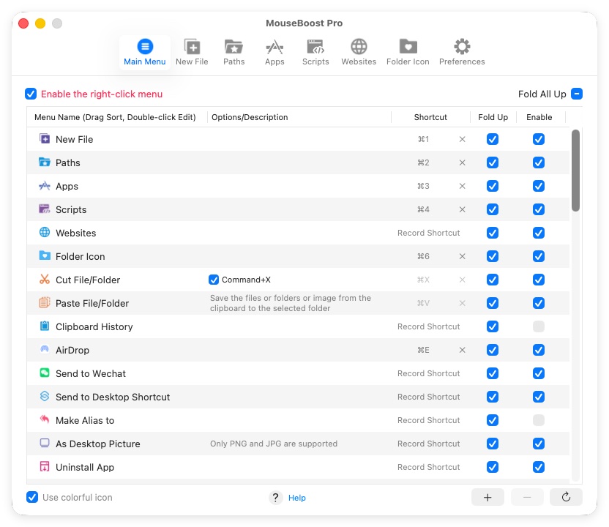Open the Preferences tab
609x527 pixels.
(x=462, y=53)
